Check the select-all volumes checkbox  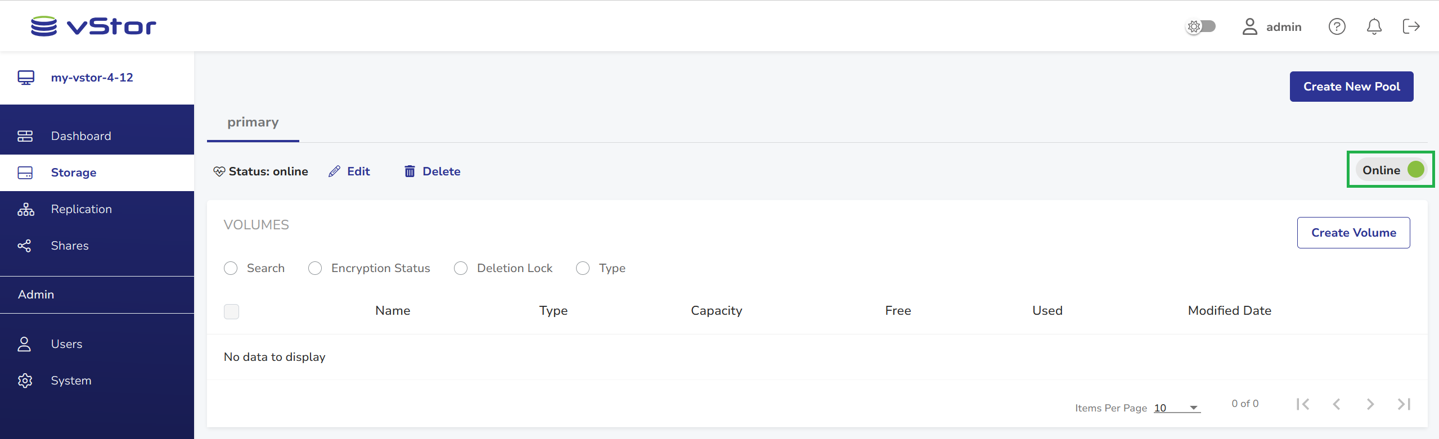click(x=231, y=311)
